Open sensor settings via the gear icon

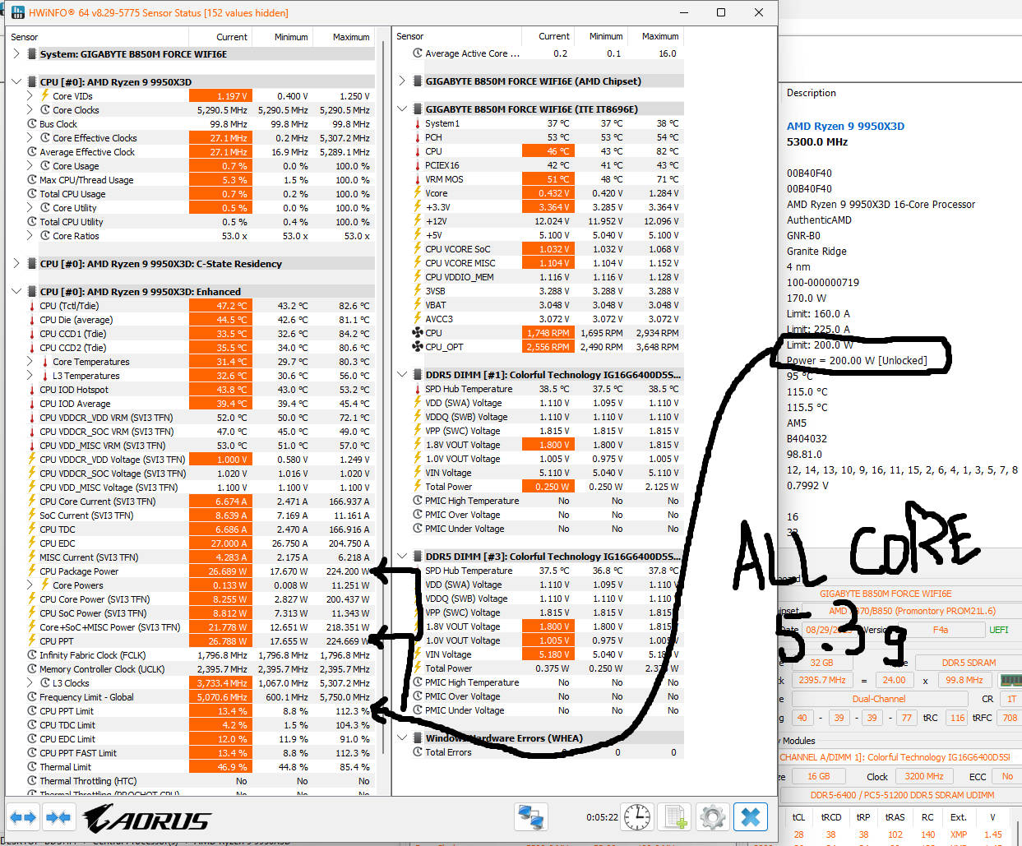[x=712, y=817]
